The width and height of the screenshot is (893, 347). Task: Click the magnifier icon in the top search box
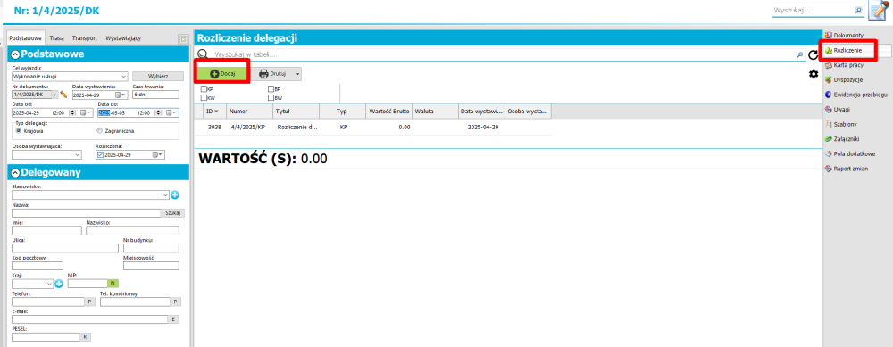pos(858,10)
